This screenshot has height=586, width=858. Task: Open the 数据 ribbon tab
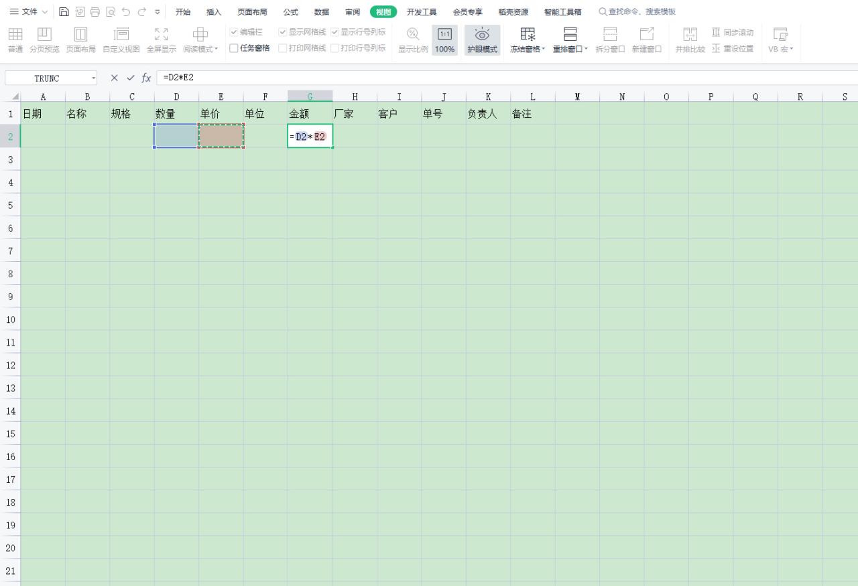[322, 12]
